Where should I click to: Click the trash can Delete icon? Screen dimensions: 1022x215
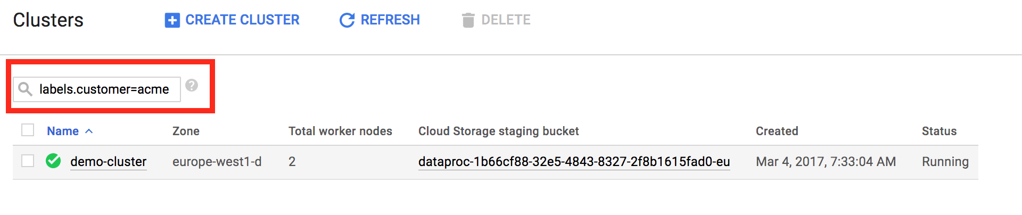[468, 20]
